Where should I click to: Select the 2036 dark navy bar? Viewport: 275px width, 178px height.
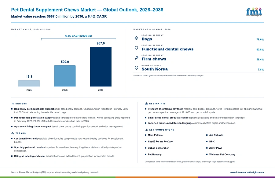coord(101,67)
